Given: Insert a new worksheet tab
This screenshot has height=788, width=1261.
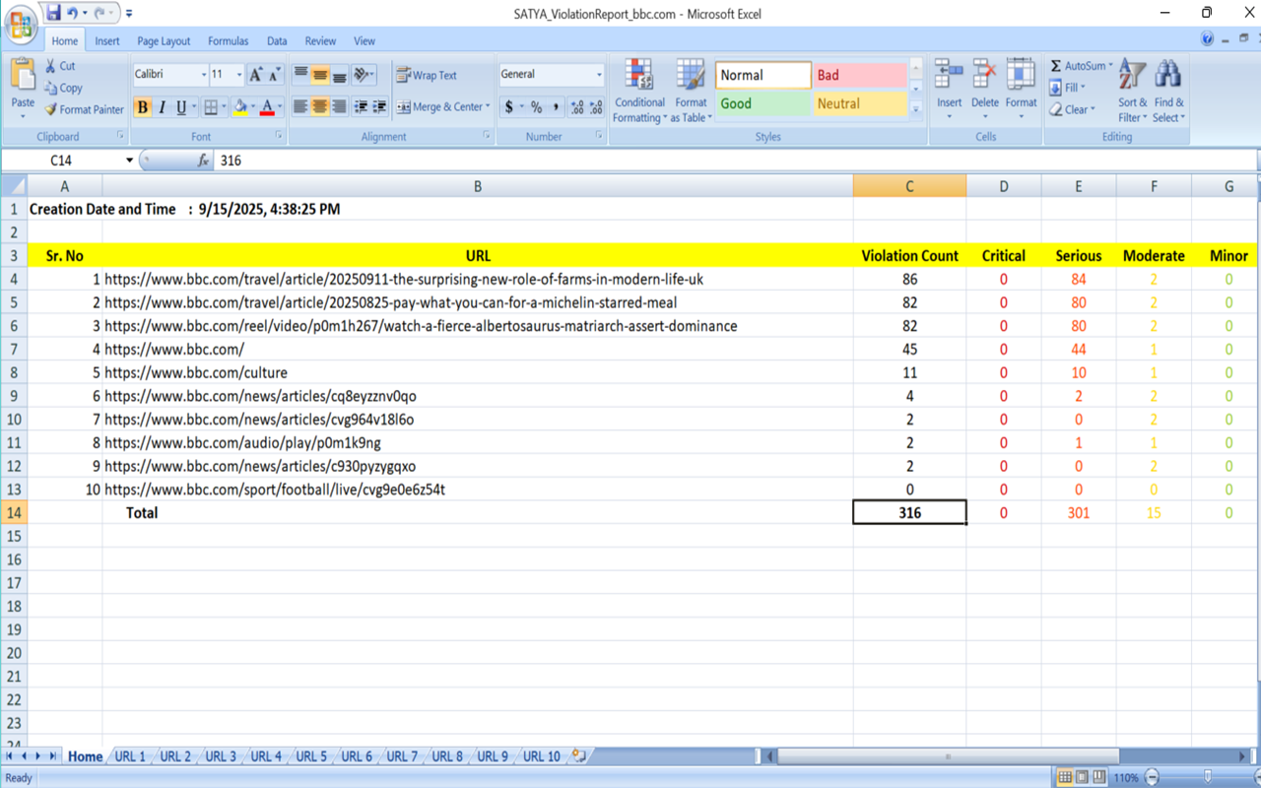Looking at the screenshot, I should (x=579, y=756).
